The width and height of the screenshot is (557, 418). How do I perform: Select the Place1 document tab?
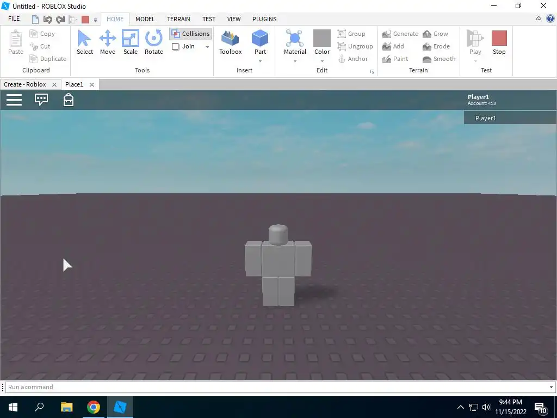[x=74, y=84]
